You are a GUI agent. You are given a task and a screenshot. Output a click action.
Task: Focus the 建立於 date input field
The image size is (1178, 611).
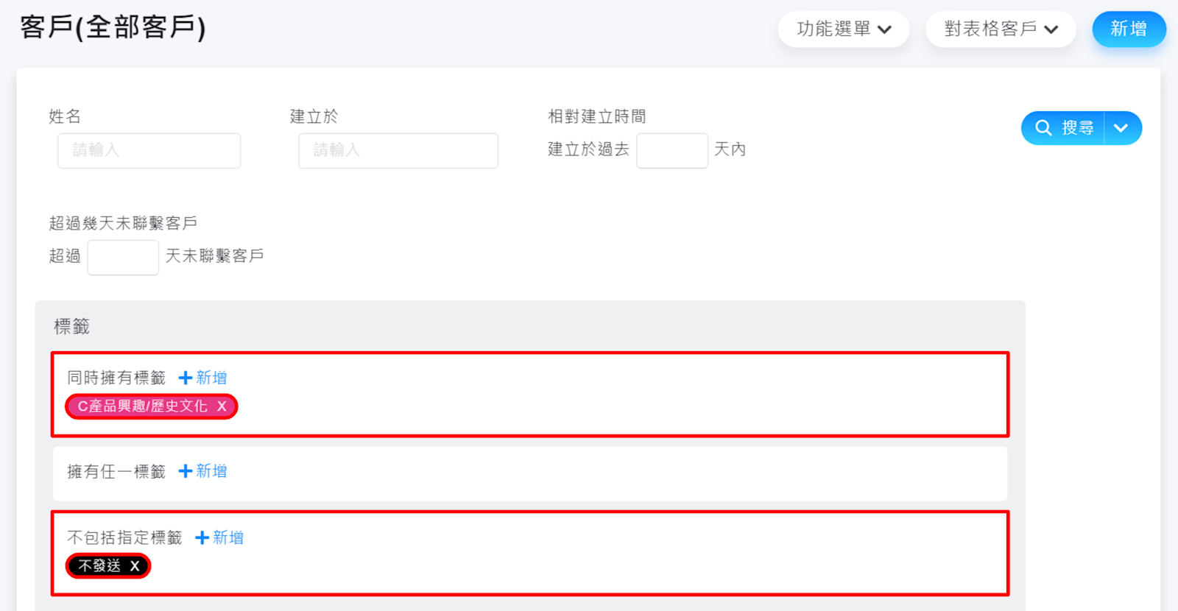398,151
